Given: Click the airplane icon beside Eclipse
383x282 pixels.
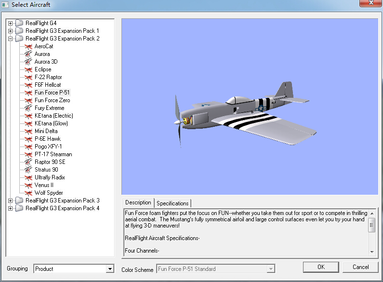Looking at the screenshot, I should coord(28,69).
